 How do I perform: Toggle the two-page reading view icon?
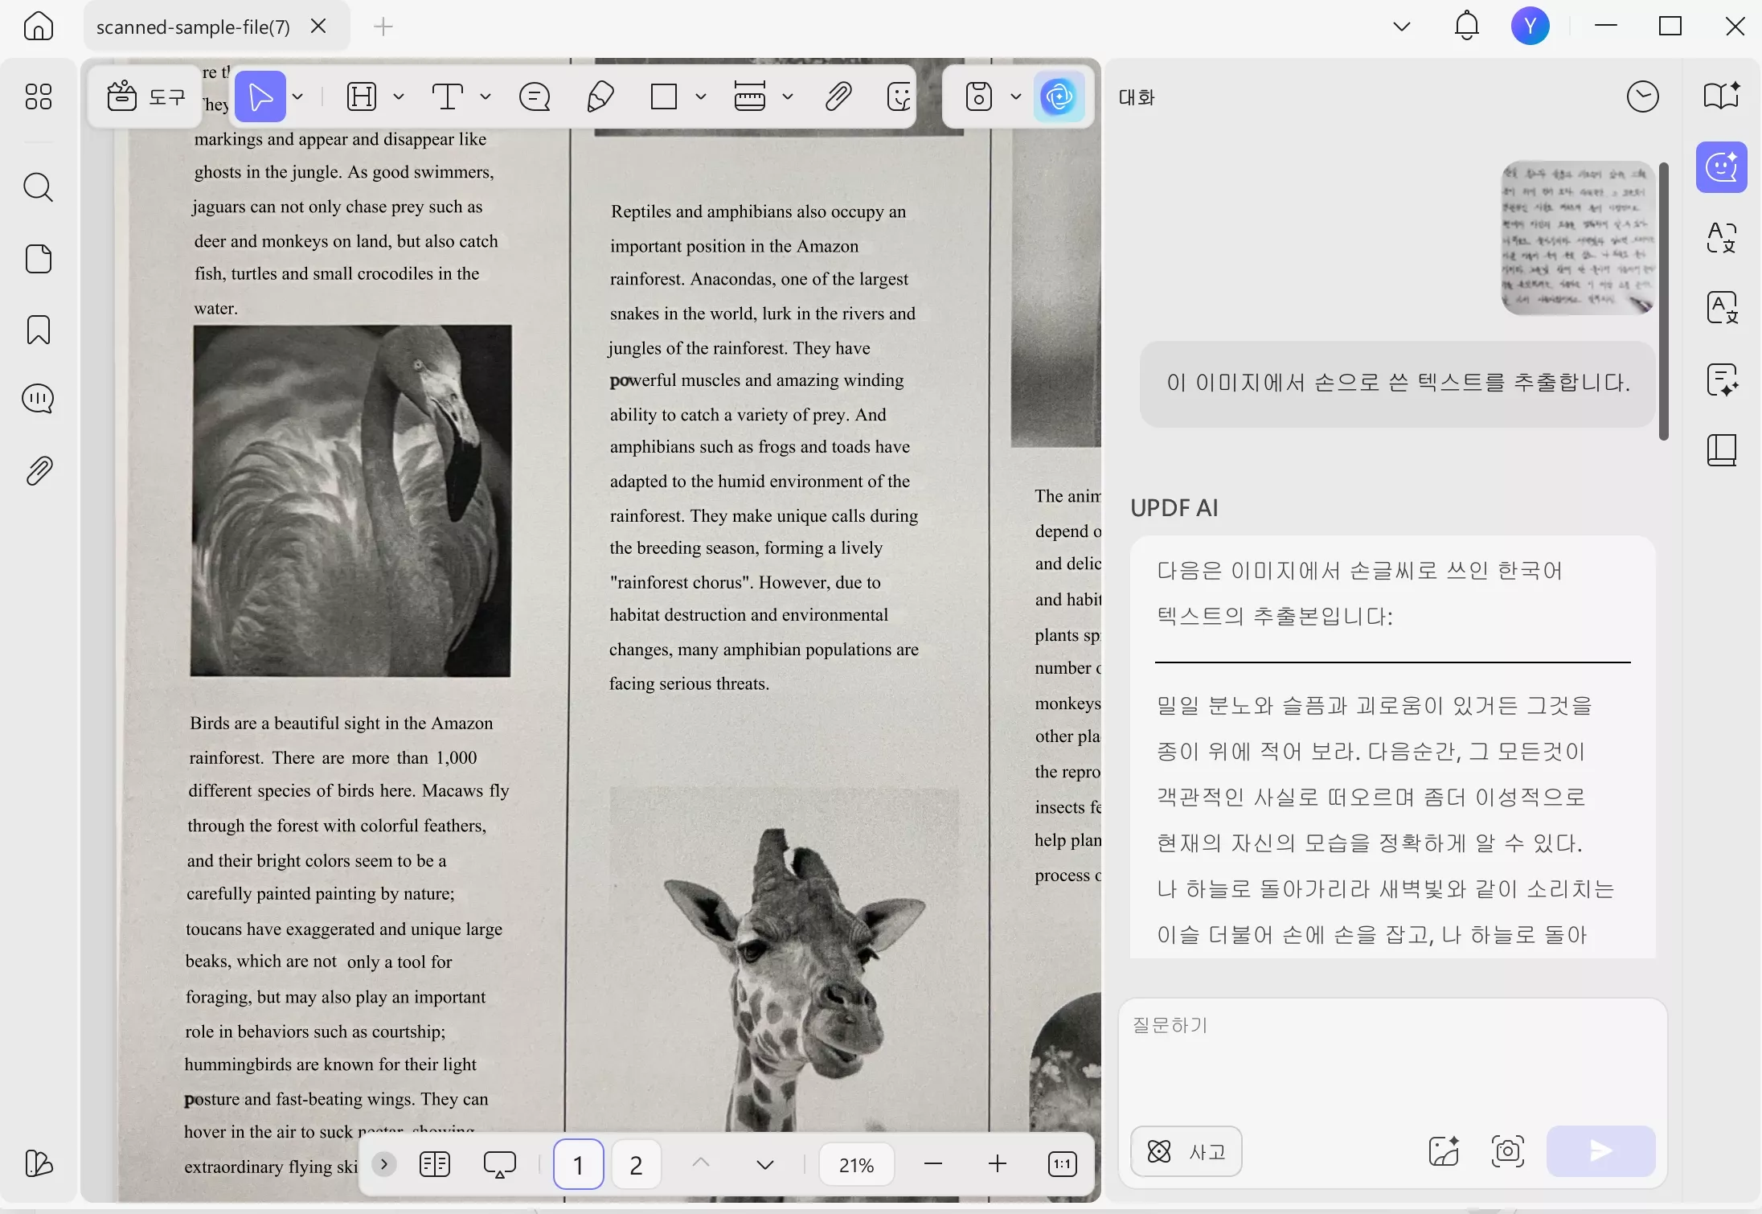tap(435, 1163)
